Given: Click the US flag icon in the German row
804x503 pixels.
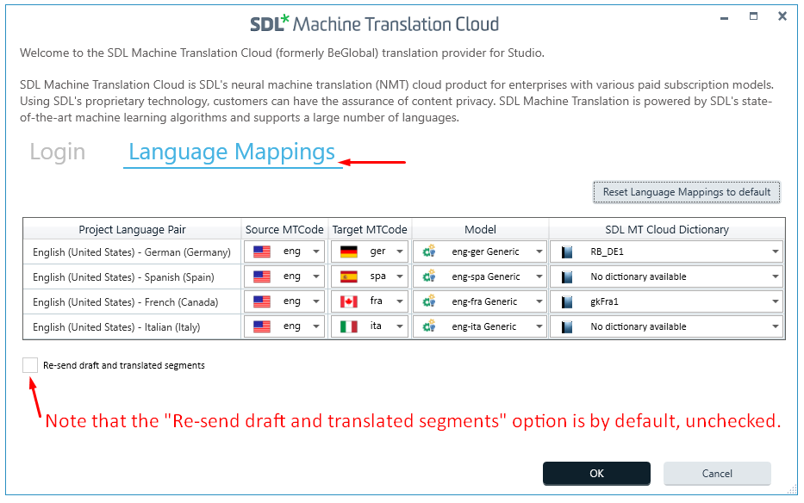Looking at the screenshot, I should (x=262, y=251).
